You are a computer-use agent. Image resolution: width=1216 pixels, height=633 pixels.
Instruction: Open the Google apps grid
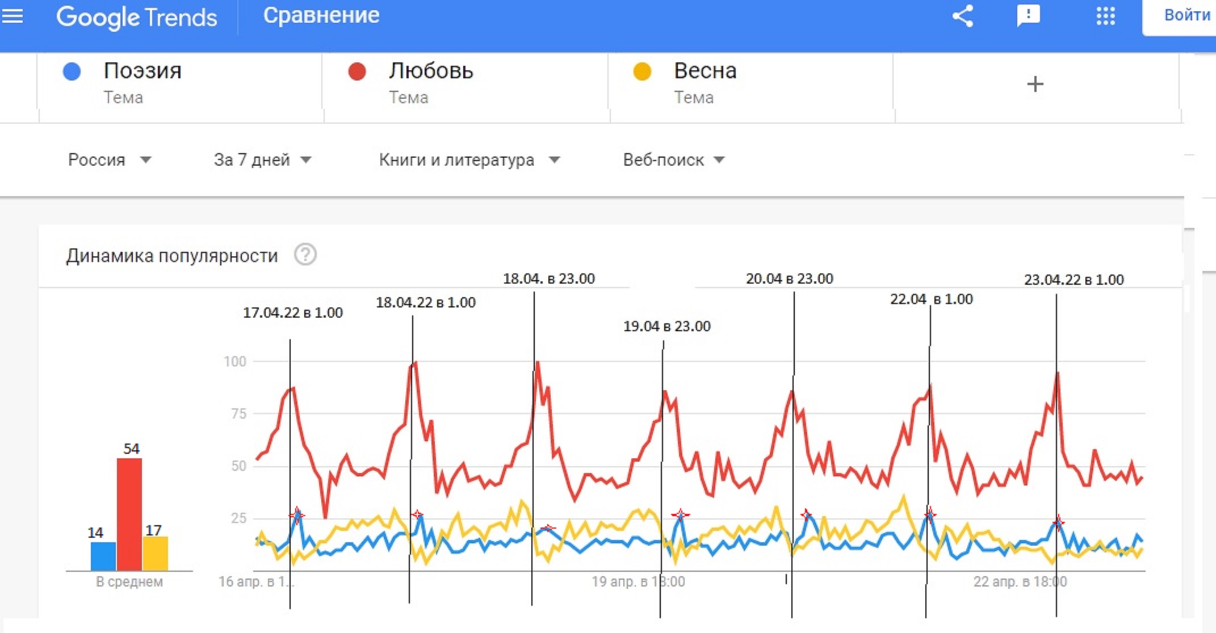click(x=1105, y=16)
